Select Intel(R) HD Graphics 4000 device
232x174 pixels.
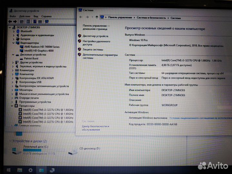coord(39,51)
